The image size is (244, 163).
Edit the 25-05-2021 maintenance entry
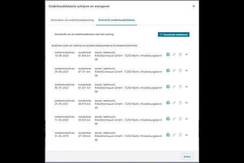pos(174,103)
